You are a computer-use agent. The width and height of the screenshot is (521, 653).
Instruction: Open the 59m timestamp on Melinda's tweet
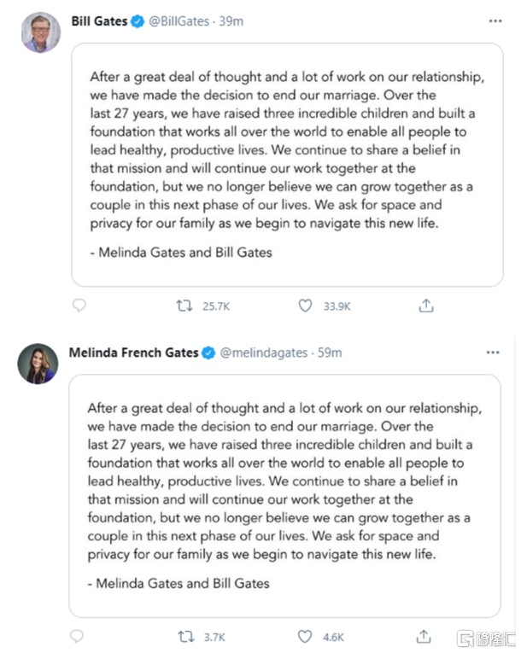329,352
